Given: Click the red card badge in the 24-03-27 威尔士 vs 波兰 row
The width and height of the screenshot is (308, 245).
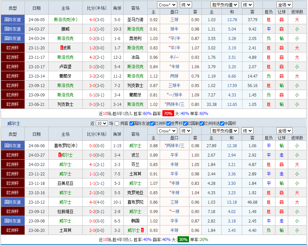Looking at the screenshot, I should 60,155.
